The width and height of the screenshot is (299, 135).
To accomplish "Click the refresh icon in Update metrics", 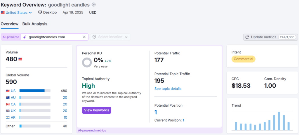I will pos(247,37).
